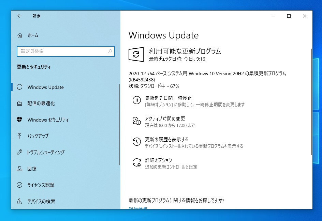The height and width of the screenshot is (221, 322).
Task: Open アクティブ時間の変更 option
Action: [165, 119]
